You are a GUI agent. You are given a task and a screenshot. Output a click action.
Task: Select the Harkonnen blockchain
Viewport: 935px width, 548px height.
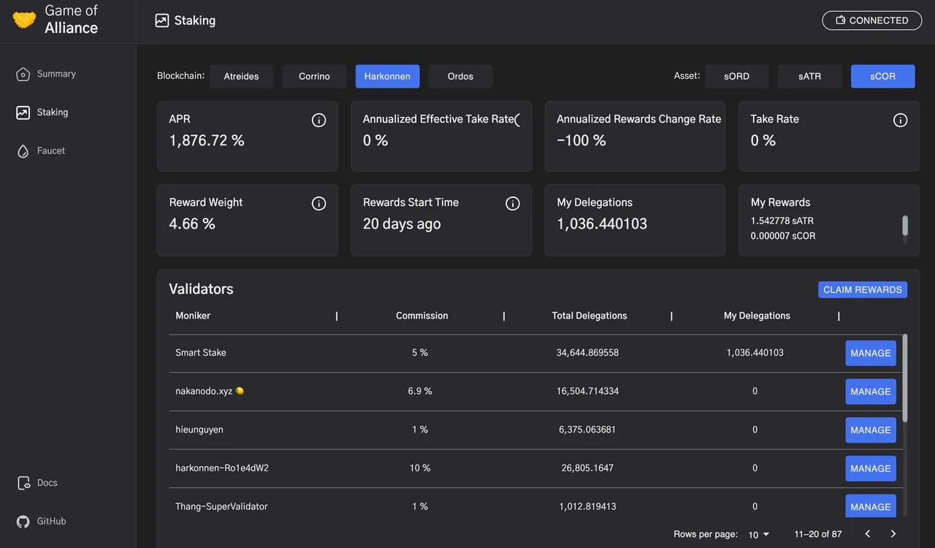tap(387, 76)
